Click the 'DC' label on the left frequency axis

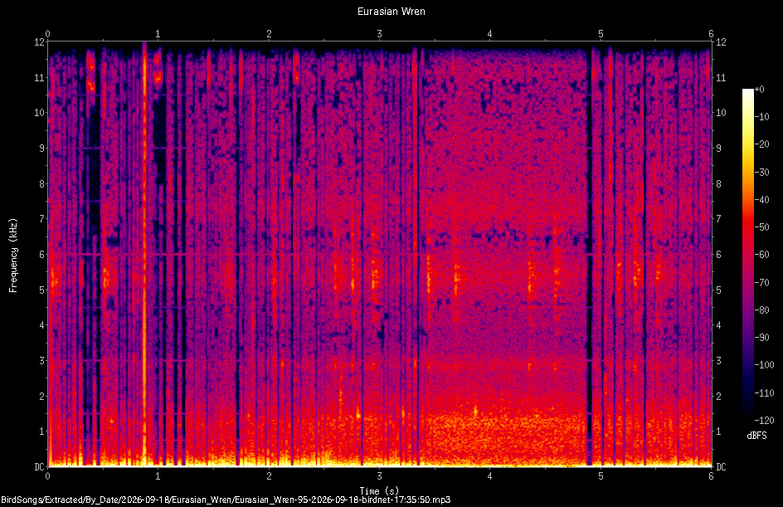coord(39,467)
